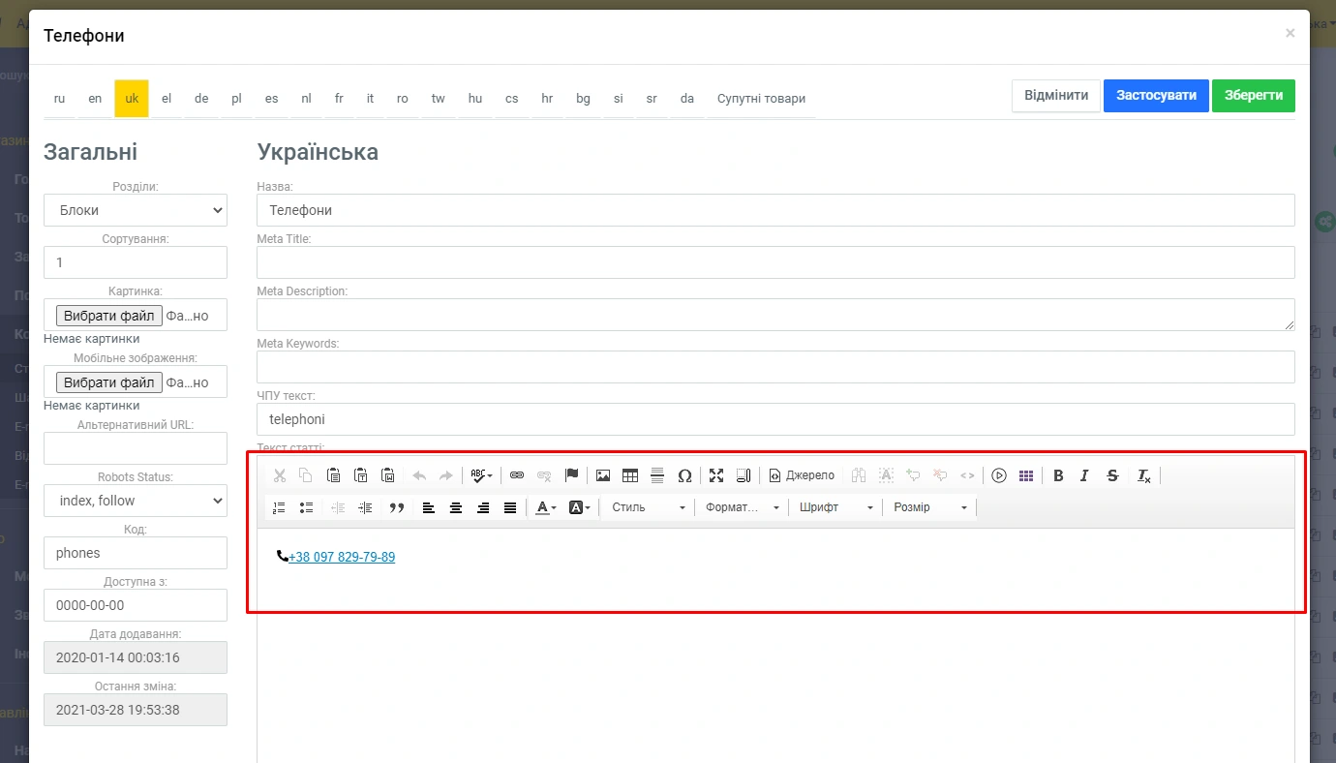
Task: Insert a link with the editor's link icon
Action: [517, 475]
